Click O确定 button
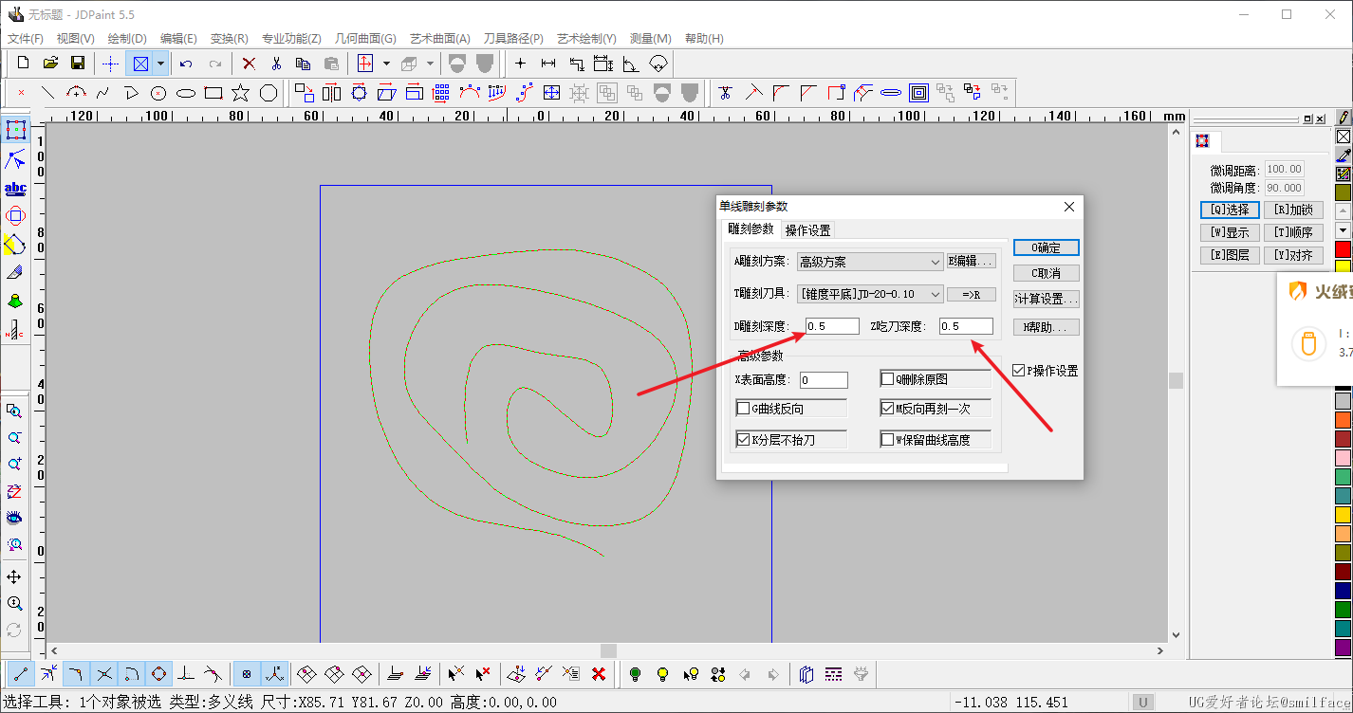This screenshot has width=1353, height=713. click(1047, 247)
